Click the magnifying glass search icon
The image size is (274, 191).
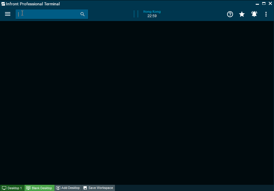(x=83, y=14)
